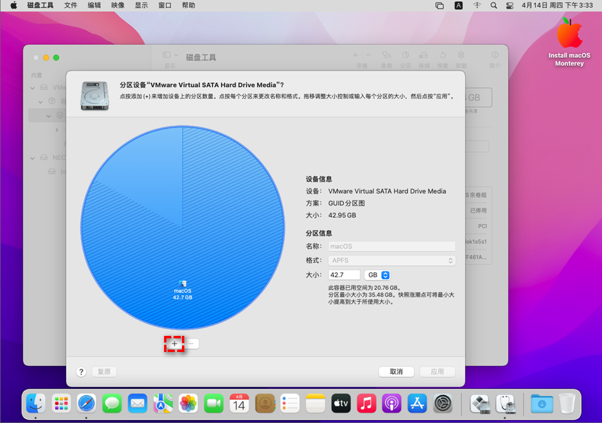Open Reminders from the Dock
This screenshot has width=602, height=423.
click(x=290, y=403)
